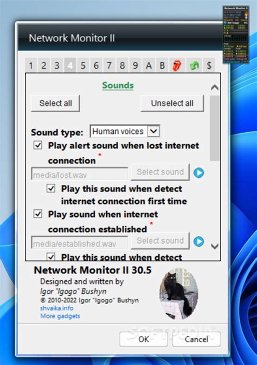Open the shvaika.info link
The width and height of the screenshot is (257, 365).
[56, 308]
